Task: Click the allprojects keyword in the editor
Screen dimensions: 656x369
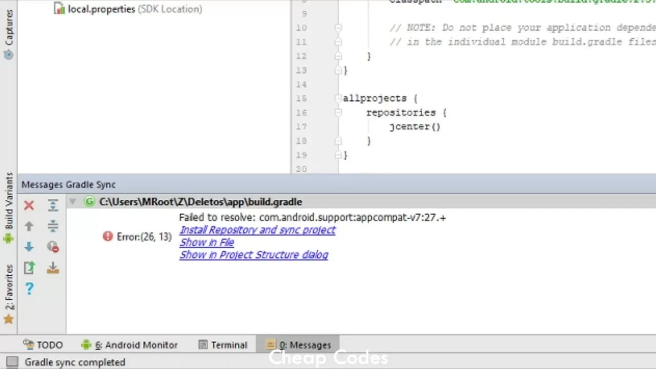Action: pos(375,98)
